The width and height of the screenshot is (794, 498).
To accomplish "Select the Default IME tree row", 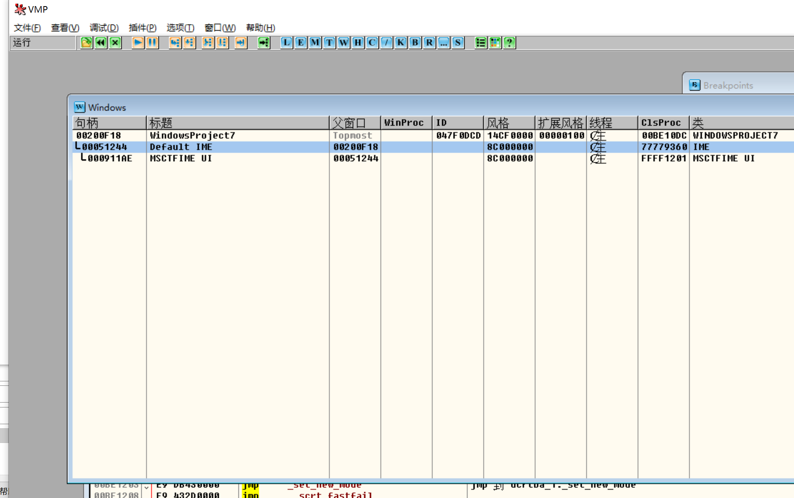I will (180, 147).
